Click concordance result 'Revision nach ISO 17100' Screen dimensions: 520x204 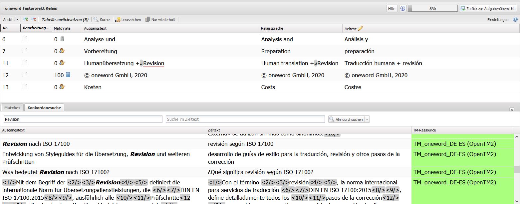[x=36, y=144]
